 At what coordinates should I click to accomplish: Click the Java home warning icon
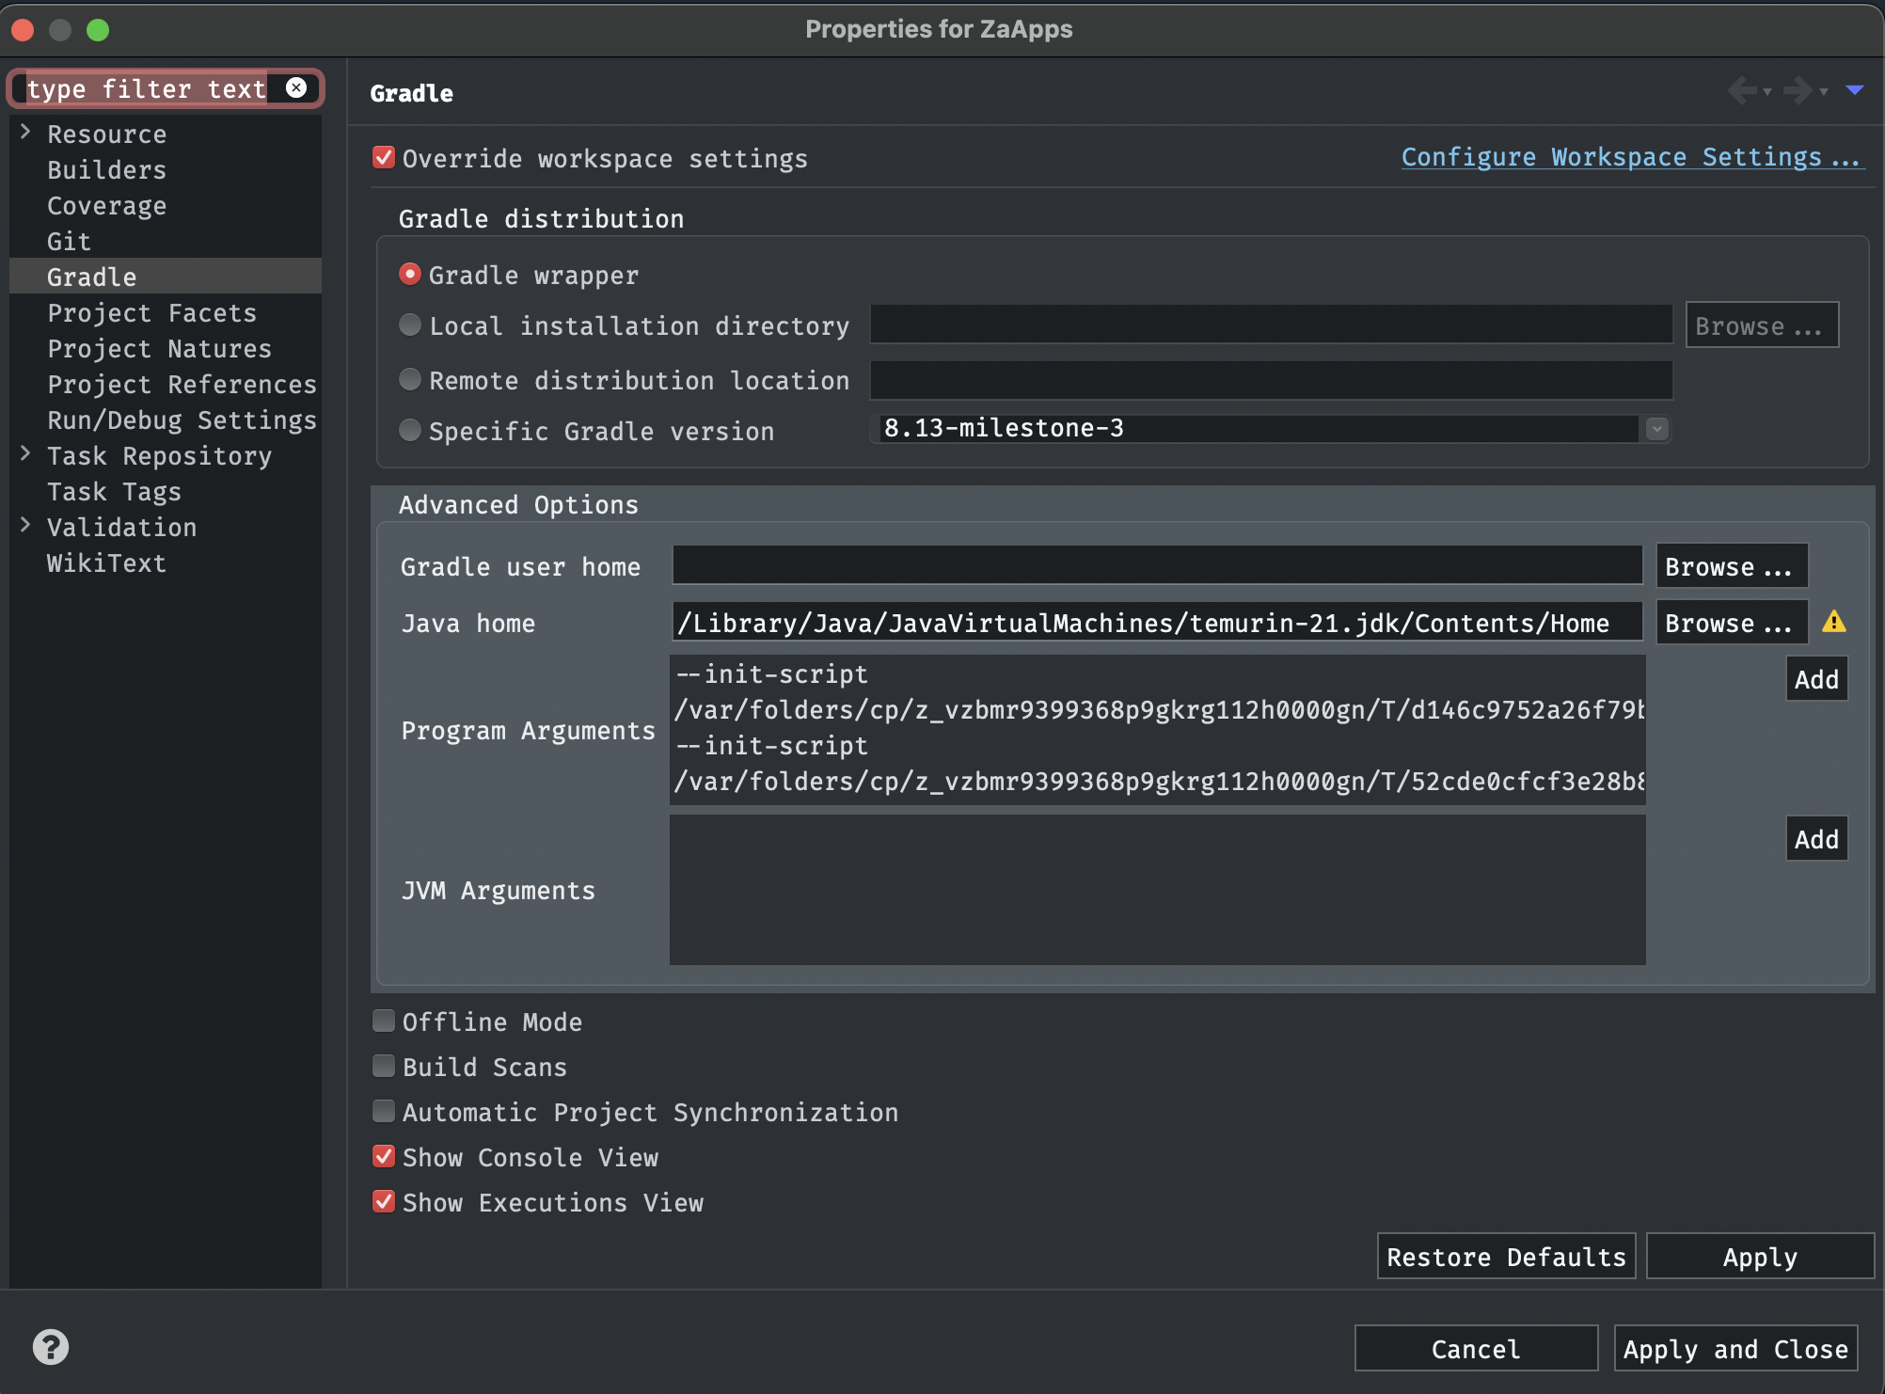(1833, 622)
